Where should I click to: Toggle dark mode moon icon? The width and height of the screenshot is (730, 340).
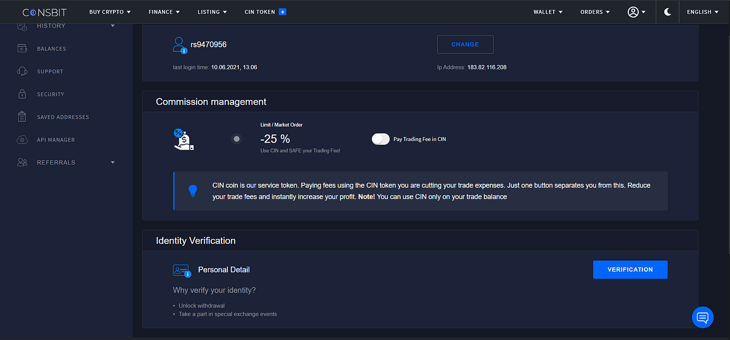[667, 12]
